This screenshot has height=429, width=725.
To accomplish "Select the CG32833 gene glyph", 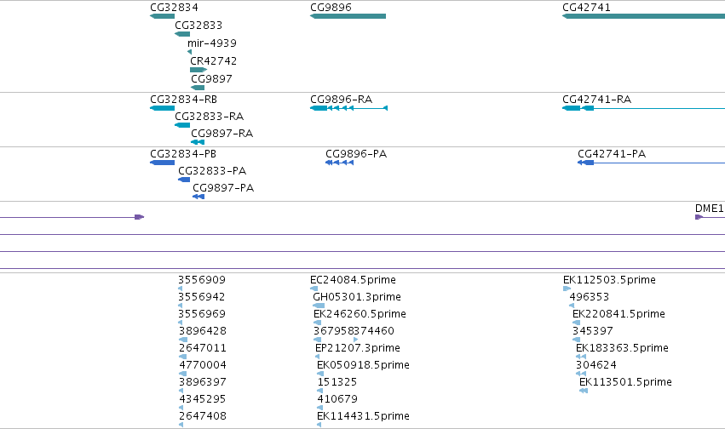I will pyautogui.click(x=182, y=34).
